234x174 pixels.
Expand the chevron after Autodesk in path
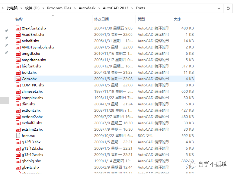99,8
